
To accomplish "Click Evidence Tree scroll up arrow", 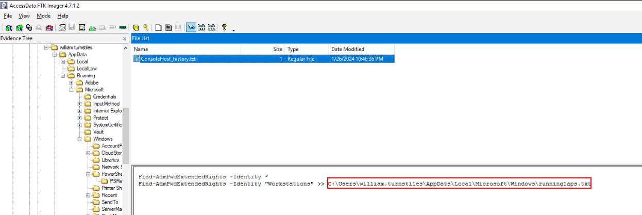I will (126, 47).
